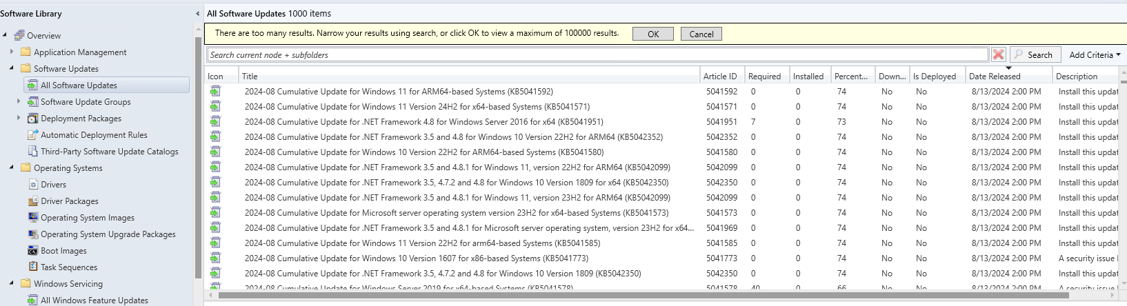Sort by the Required column header
The width and height of the screenshot is (1127, 306).
pos(766,76)
